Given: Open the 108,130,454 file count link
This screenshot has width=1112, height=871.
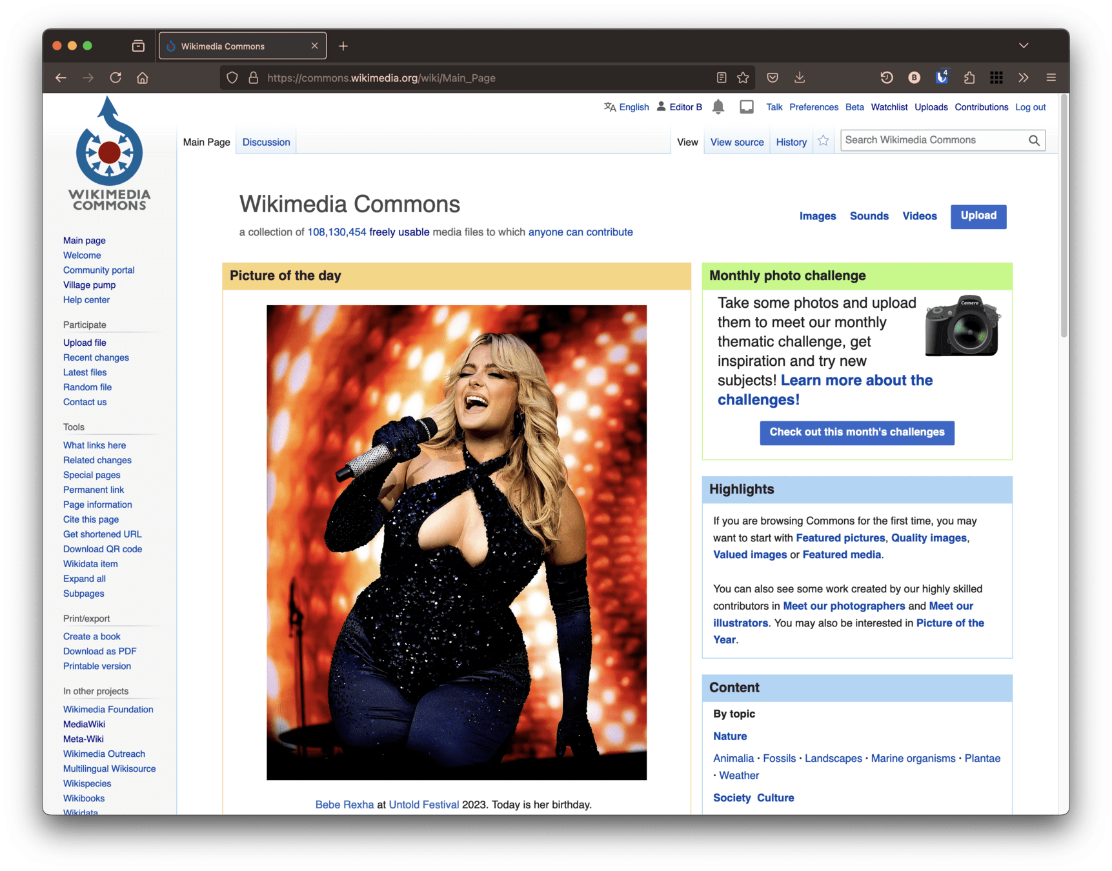Looking at the screenshot, I should 336,232.
